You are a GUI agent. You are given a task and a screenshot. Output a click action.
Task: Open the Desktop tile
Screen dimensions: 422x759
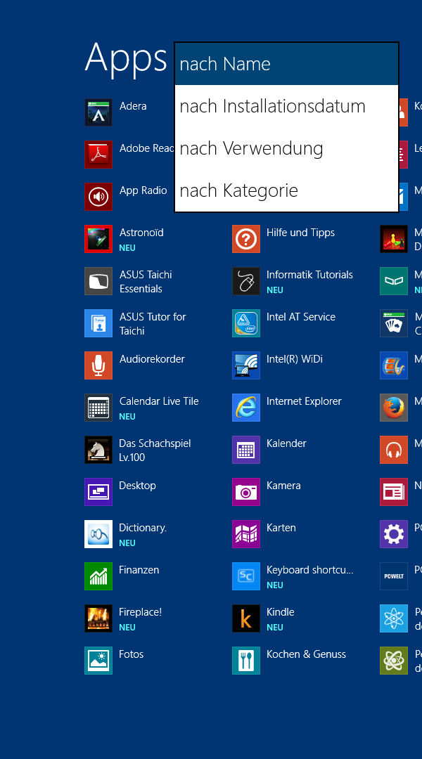(98, 492)
